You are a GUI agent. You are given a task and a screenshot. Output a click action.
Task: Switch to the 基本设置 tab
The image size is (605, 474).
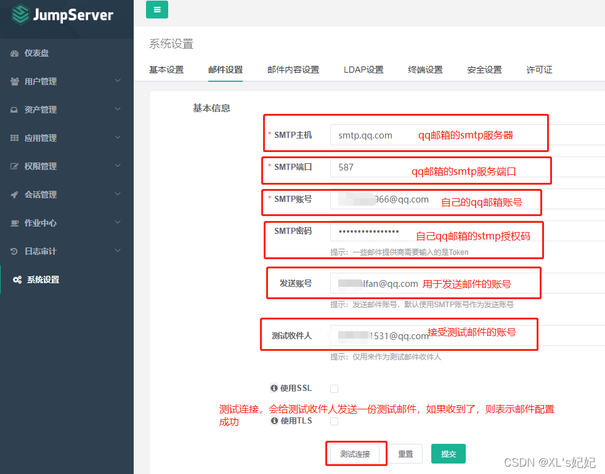pyautogui.click(x=166, y=70)
